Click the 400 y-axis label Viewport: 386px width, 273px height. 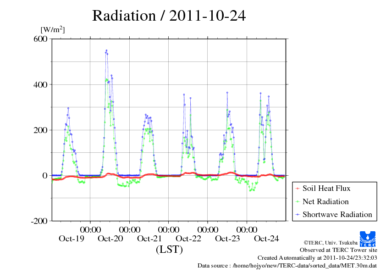(x=40, y=84)
